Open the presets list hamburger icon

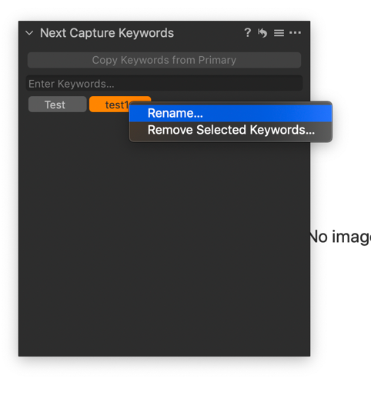pos(279,33)
